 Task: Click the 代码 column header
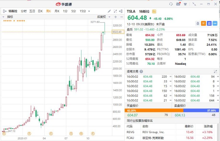pyautogui.click(x=129, y=126)
